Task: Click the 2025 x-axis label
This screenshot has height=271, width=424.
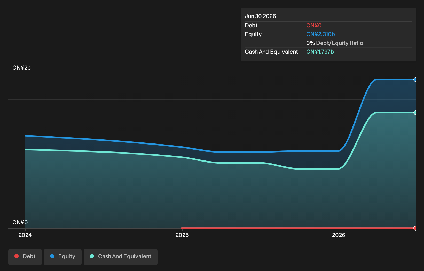Action: [182, 235]
